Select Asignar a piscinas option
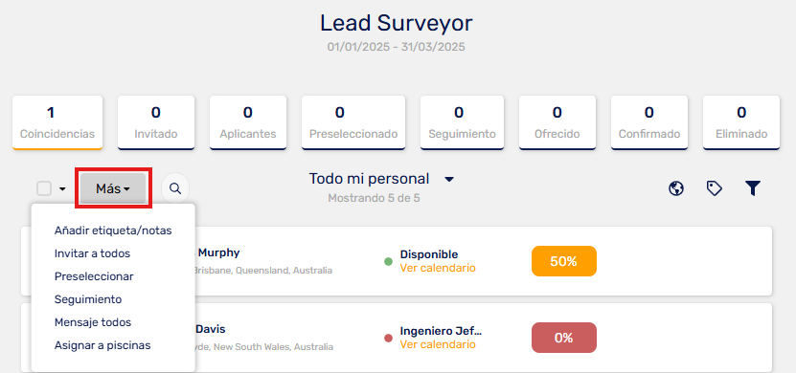The height and width of the screenshot is (373, 796). point(102,345)
